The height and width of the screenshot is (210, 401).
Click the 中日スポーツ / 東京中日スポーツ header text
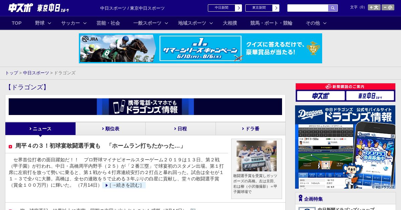click(x=132, y=8)
